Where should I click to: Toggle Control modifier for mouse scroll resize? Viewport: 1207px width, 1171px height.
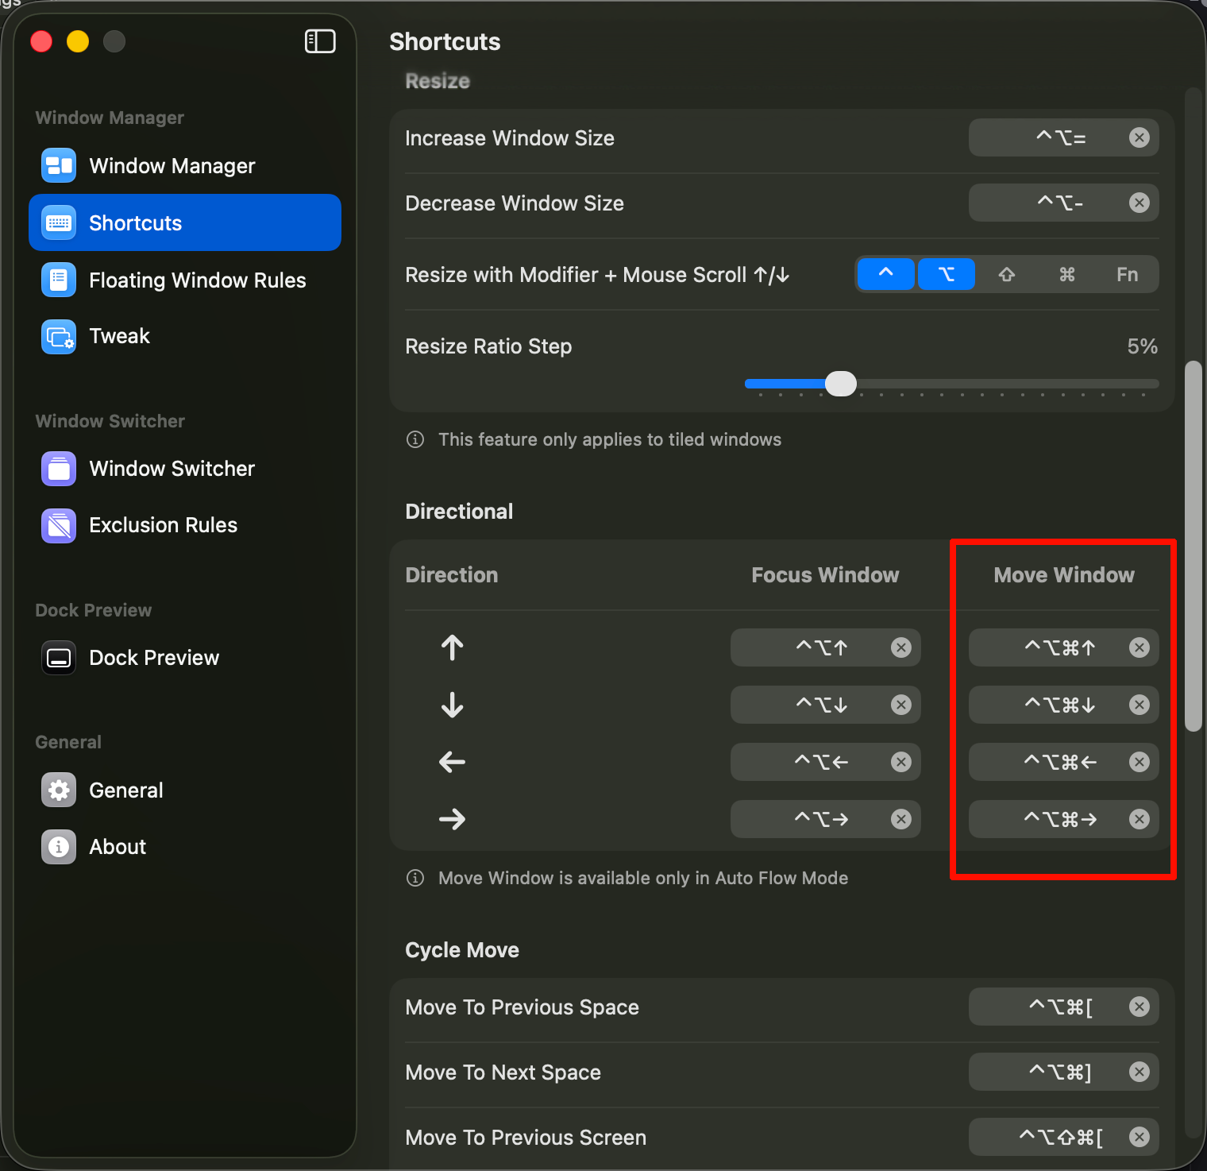(886, 274)
